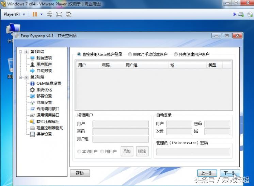Click the 磁盘控制器驱动 drive icon
This screenshot has height=186, width=254.
click(x=32, y=128)
